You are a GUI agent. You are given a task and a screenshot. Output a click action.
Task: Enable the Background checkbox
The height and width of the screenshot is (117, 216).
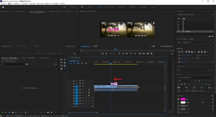pyautogui.click(x=178, y=106)
